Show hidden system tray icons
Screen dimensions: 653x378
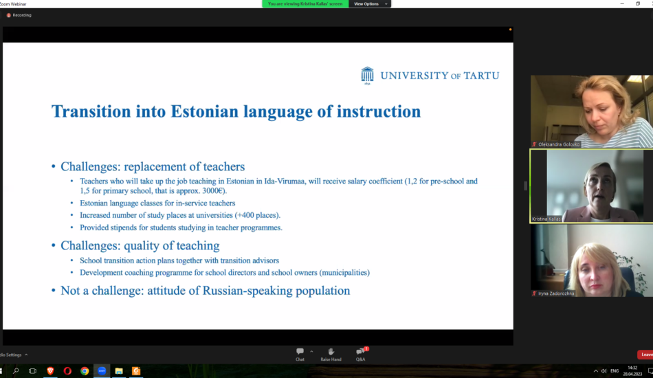(595, 371)
